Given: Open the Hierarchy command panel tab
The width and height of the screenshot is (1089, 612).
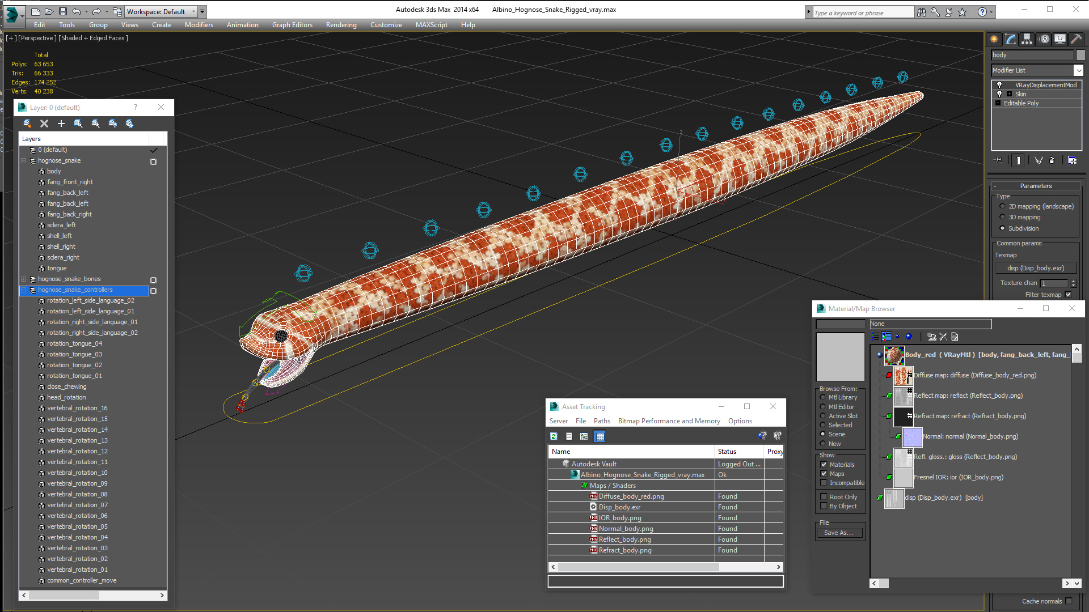Looking at the screenshot, I should point(1027,39).
